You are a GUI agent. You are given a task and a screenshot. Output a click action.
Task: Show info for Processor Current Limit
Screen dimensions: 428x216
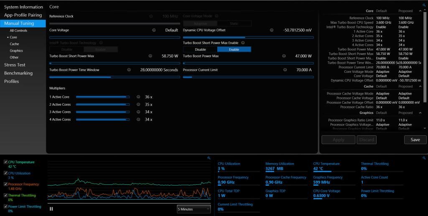[285, 70]
